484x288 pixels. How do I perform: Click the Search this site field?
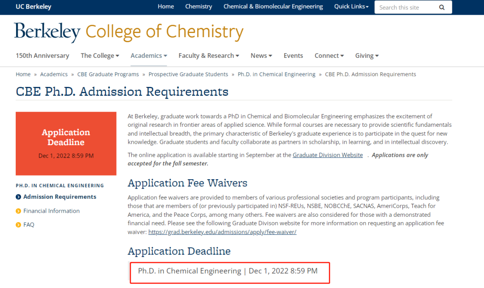click(x=405, y=7)
